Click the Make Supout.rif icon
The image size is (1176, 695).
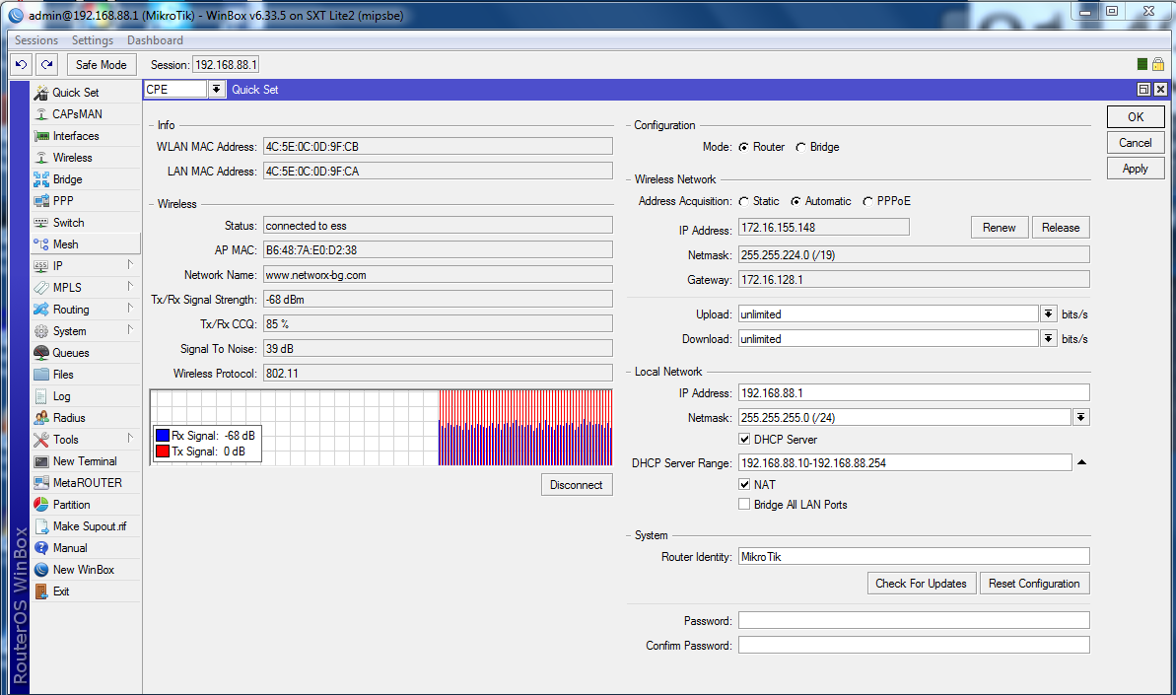point(41,526)
